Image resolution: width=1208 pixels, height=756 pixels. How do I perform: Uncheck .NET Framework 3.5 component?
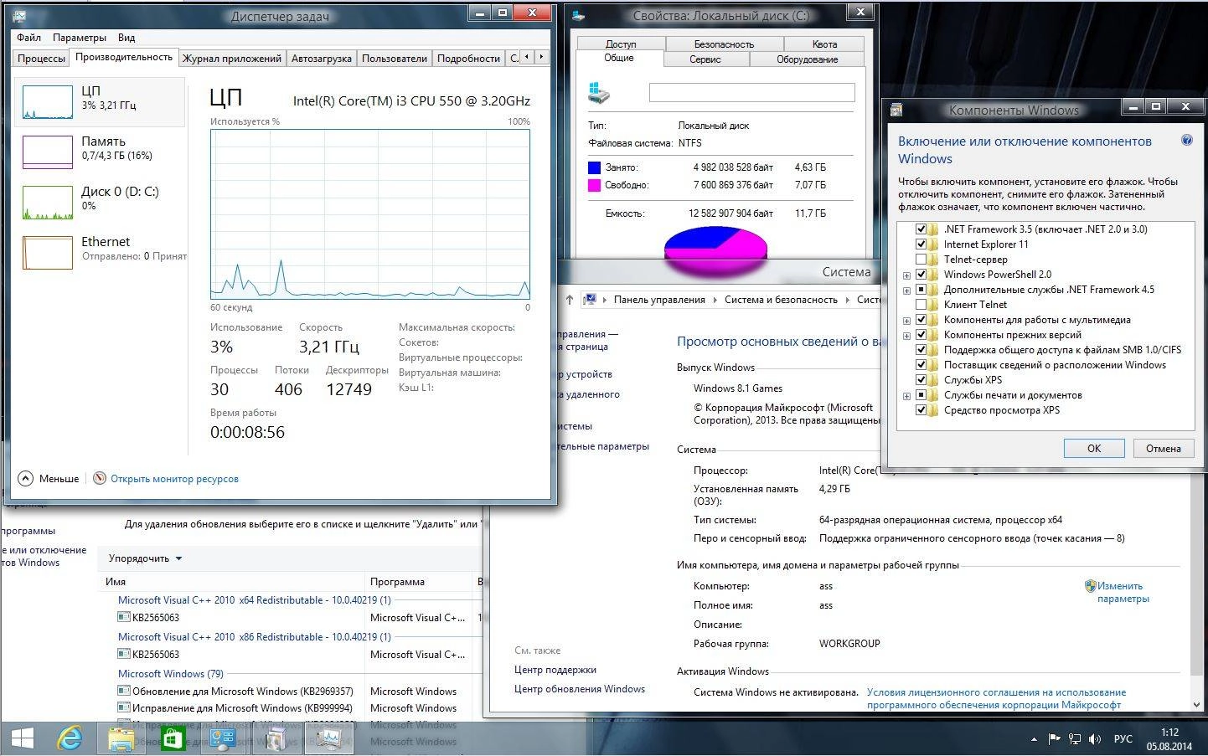(x=921, y=229)
